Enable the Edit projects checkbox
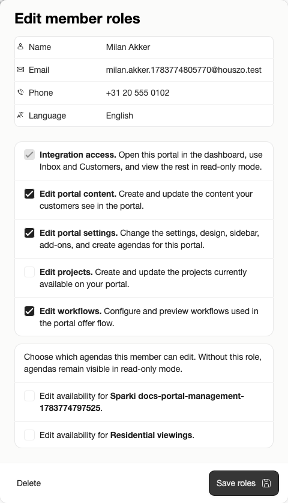The width and height of the screenshot is (288, 503). tap(29, 273)
